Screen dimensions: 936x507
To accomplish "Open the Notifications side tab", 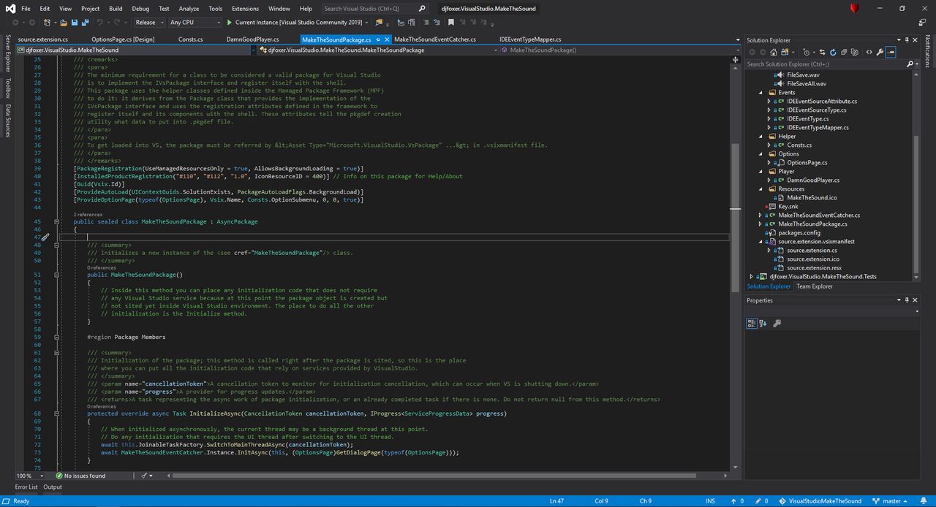I will pos(929,52).
